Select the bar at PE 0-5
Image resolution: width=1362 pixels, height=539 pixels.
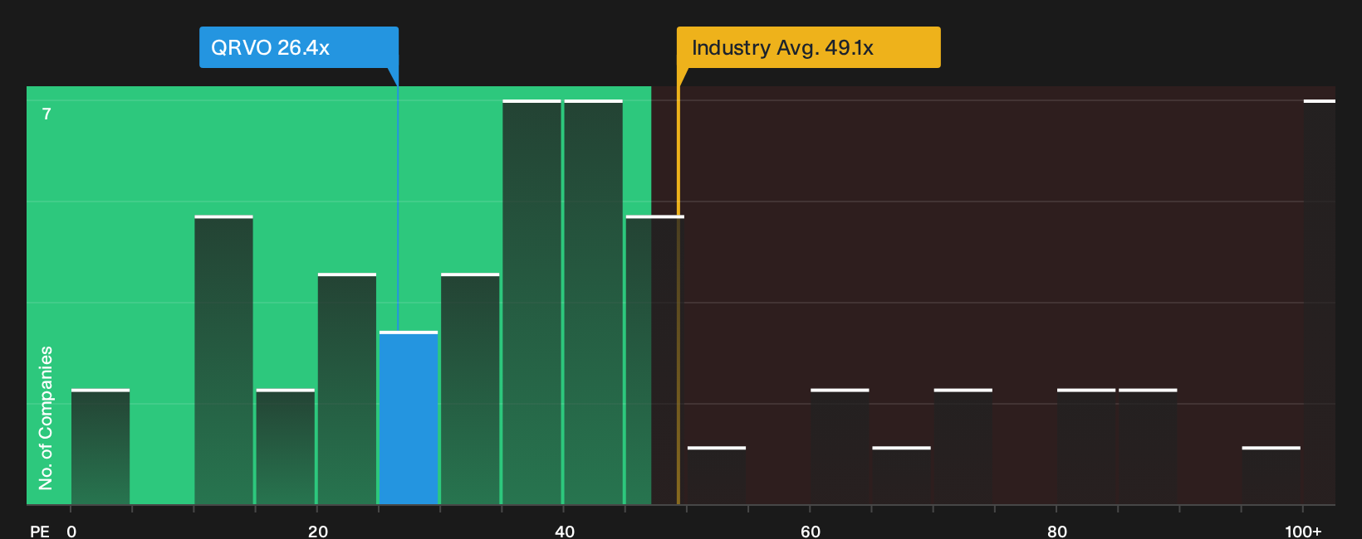click(x=100, y=447)
